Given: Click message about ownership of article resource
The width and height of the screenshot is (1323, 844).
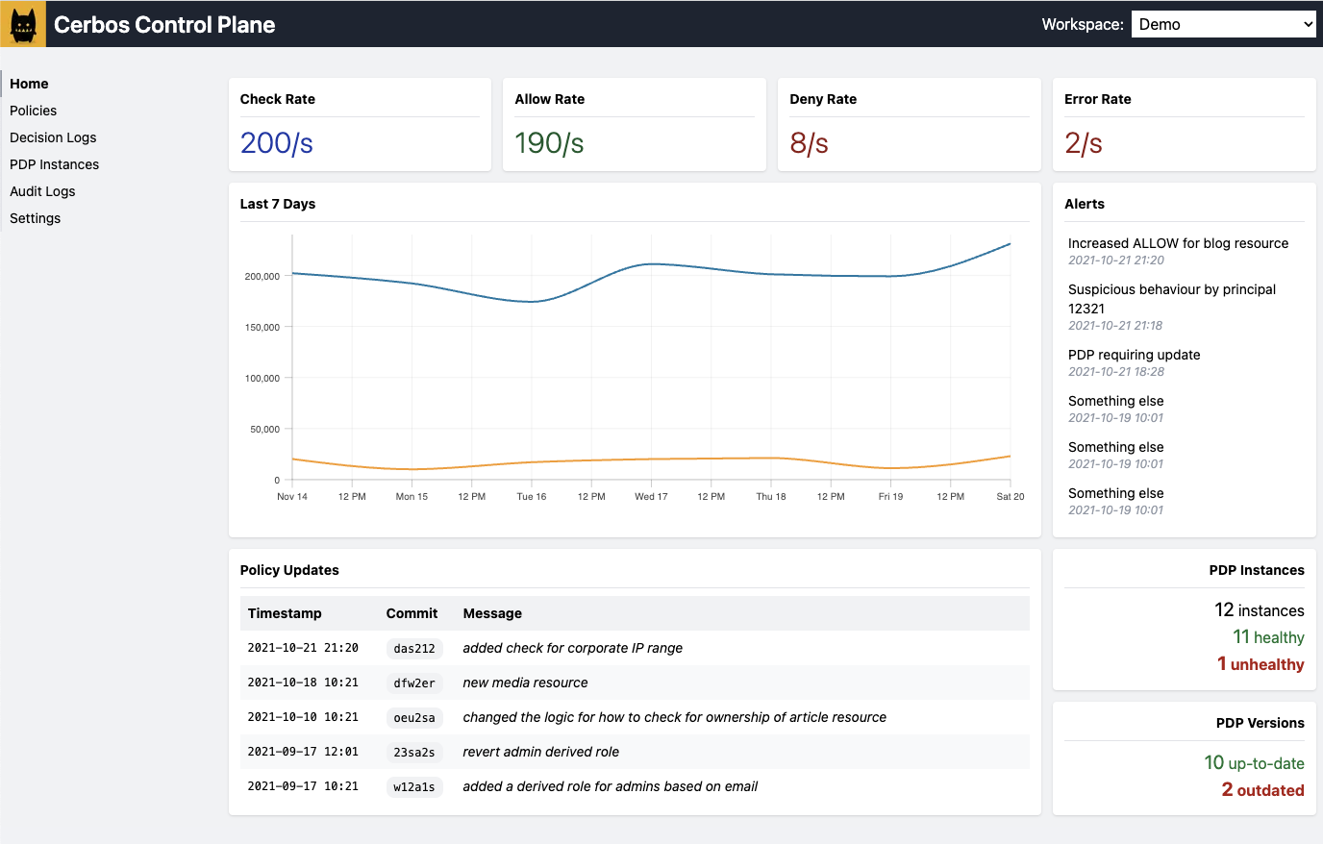Looking at the screenshot, I should pyautogui.click(x=674, y=717).
